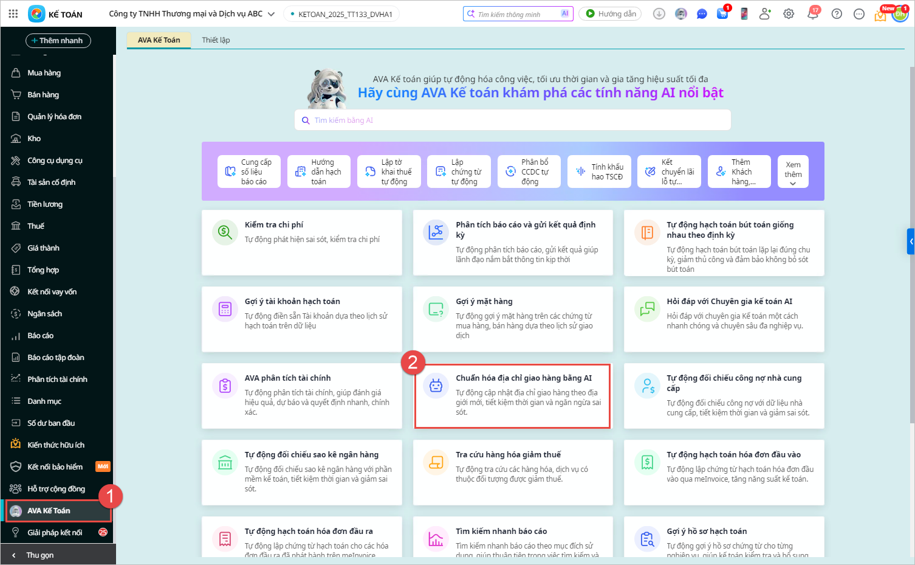Screen dimensions: 915x565
Task: Click the Tìm kiếm bằng AI search field
Action: coord(513,120)
